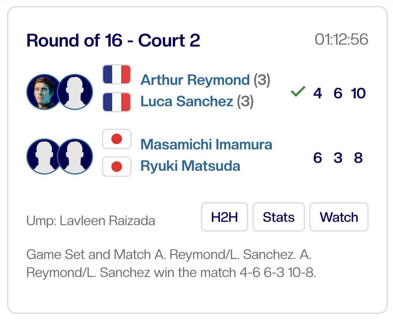Image resolution: width=393 pixels, height=319 pixels.
Task: Open the H2H head-to-head button
Action: 224,217
